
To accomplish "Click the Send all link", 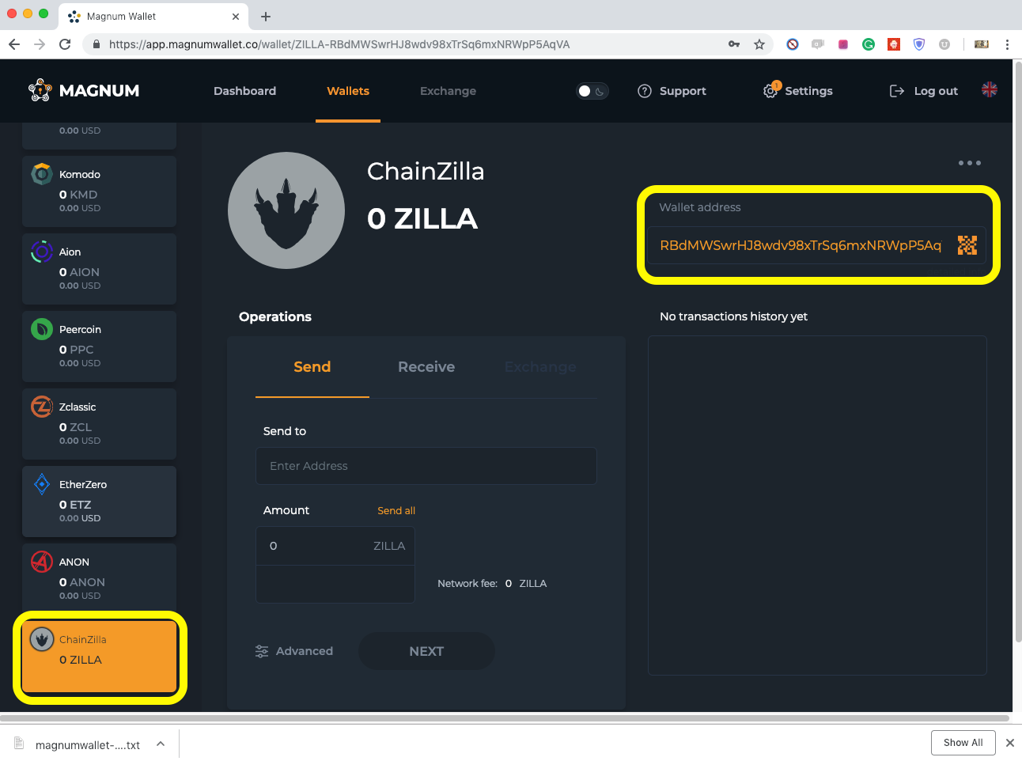I will [x=396, y=510].
